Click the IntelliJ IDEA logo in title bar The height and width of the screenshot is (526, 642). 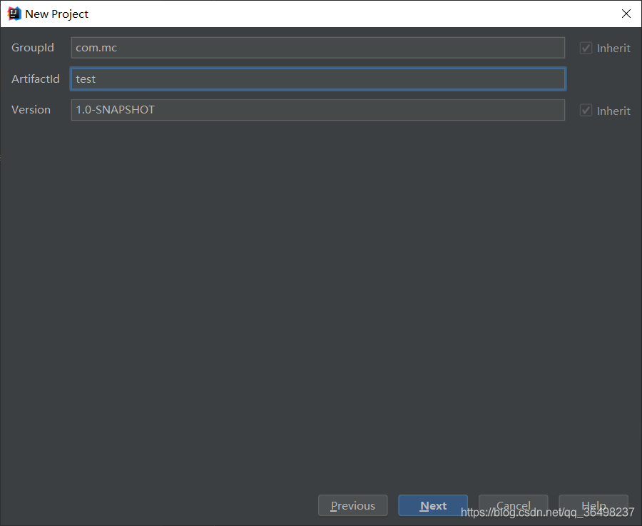[x=14, y=14]
